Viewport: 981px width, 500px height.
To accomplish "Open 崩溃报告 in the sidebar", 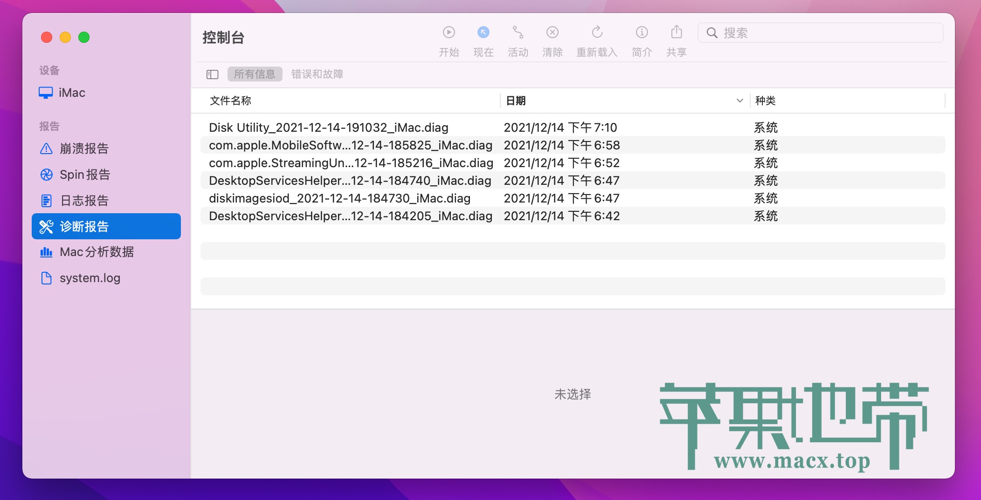I will [84, 149].
